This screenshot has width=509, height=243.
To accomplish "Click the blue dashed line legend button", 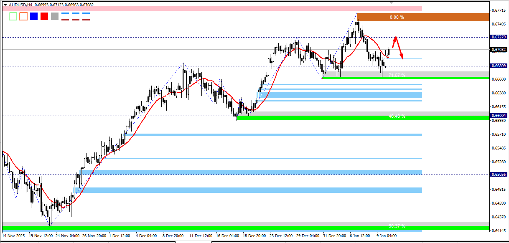I will (76, 14).
